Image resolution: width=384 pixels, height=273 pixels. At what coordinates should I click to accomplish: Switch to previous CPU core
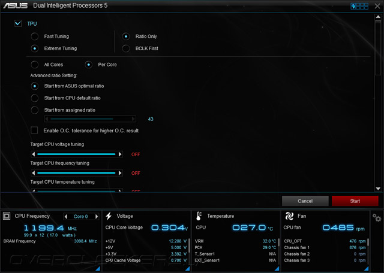point(65,217)
